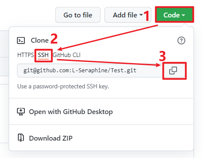This screenshot has height=158, width=204.
Task: Open the clone help question-mark icon
Action: (x=181, y=40)
